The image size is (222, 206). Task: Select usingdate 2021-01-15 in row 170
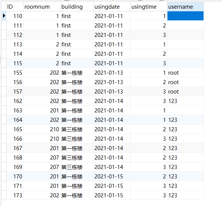112,176
